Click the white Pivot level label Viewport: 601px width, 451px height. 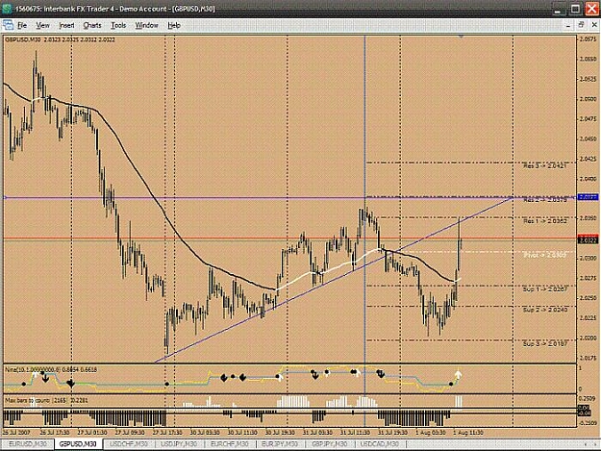(x=545, y=255)
